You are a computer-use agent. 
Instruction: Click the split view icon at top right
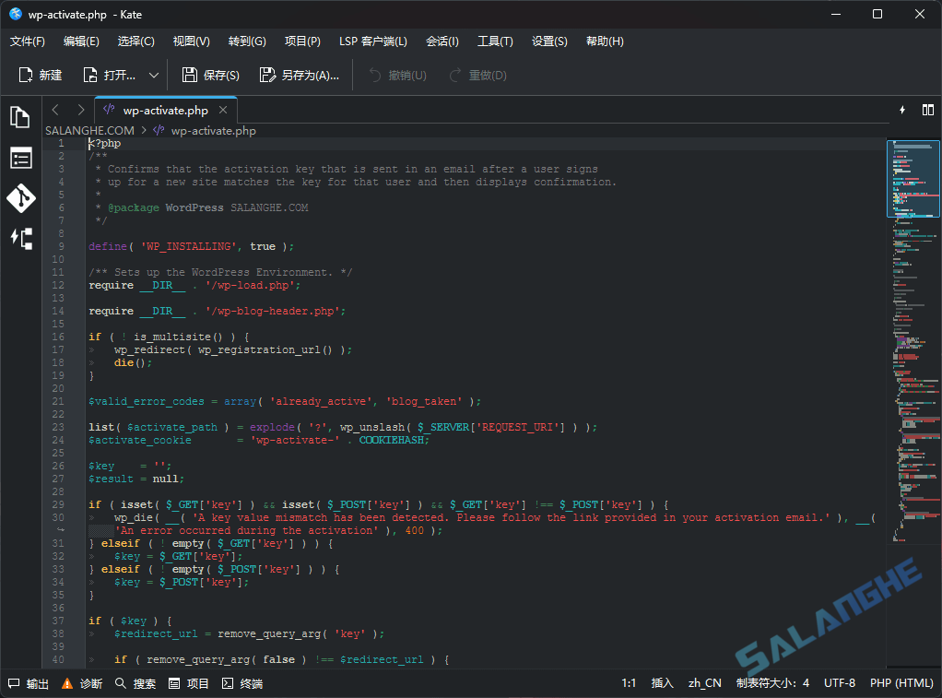(927, 110)
